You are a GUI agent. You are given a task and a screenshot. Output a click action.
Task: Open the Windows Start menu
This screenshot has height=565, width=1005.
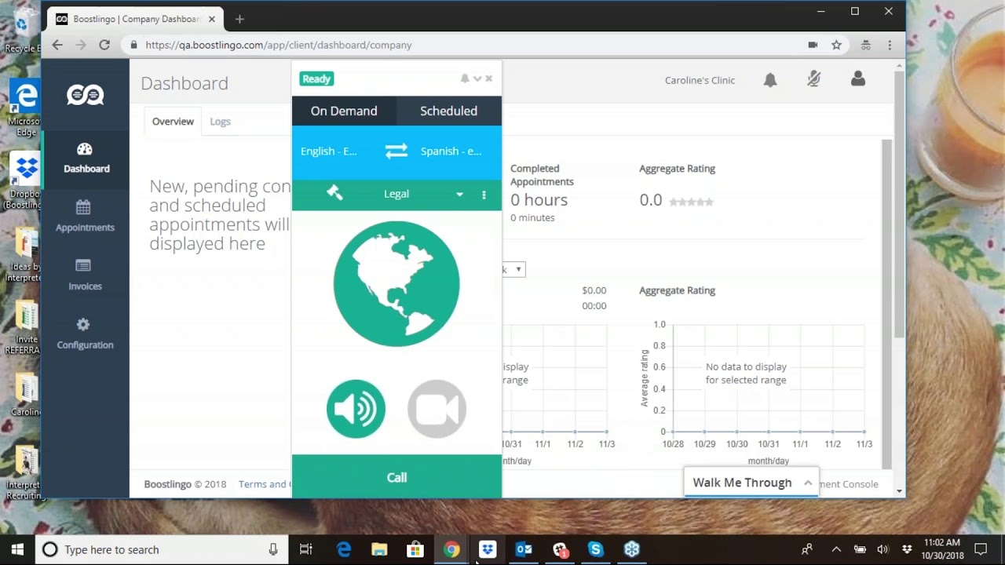17,549
